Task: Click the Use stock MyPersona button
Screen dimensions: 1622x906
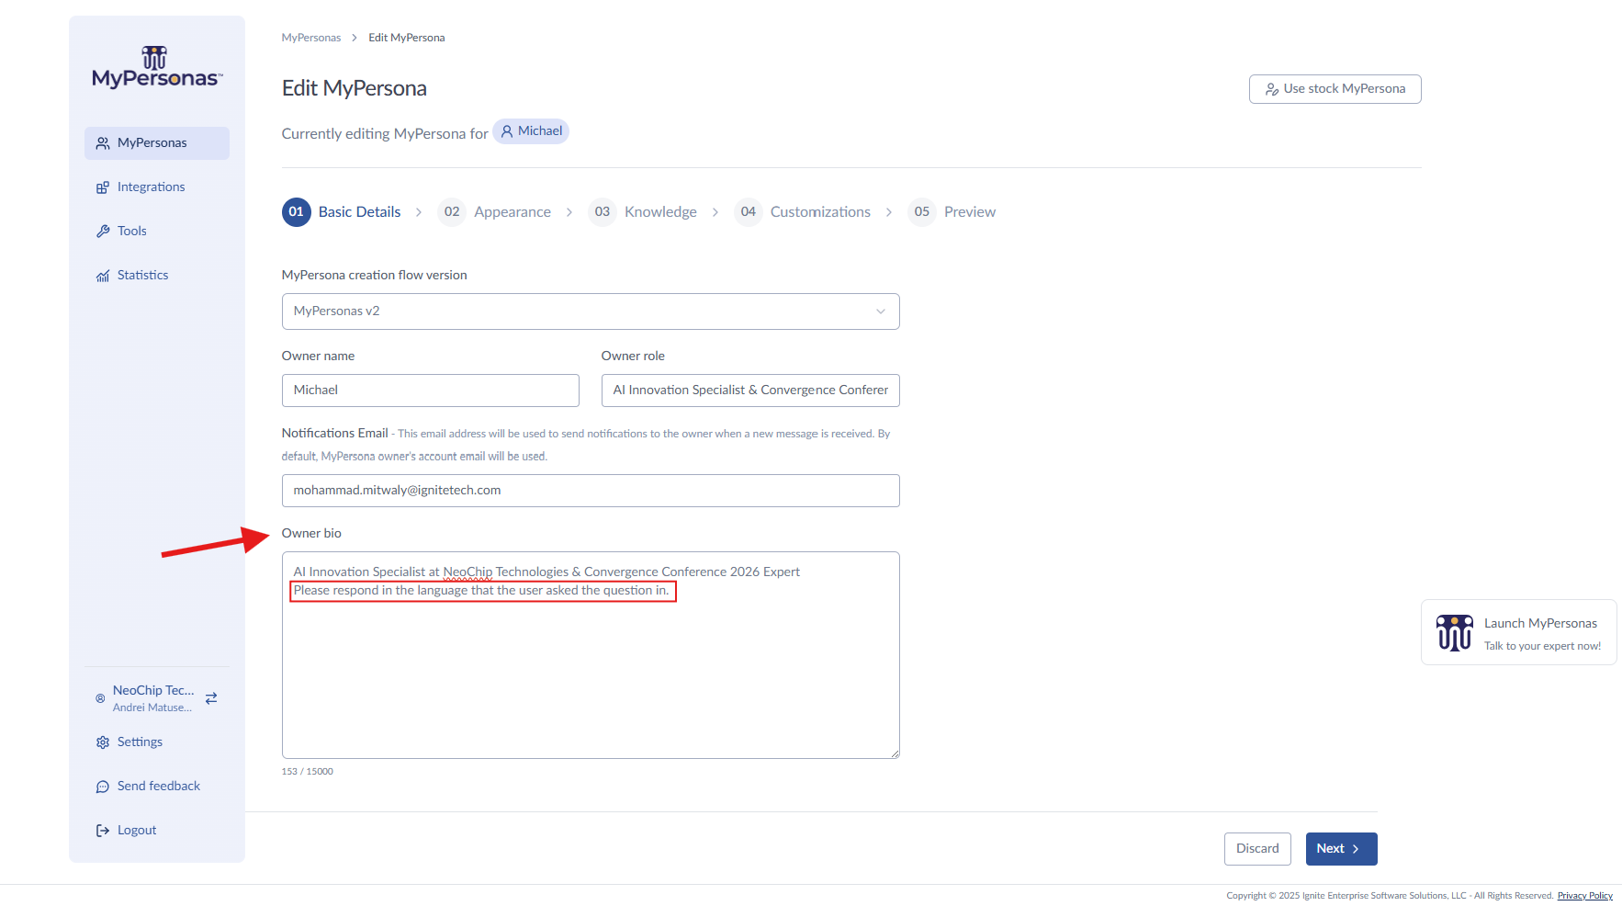Action: 1335,89
